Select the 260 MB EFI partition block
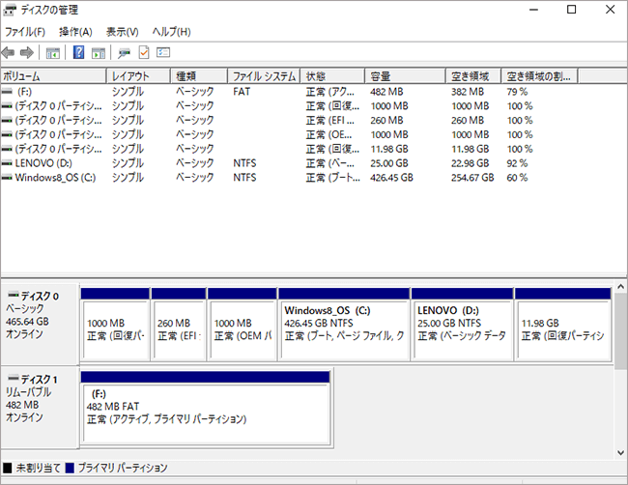628x485 pixels. pos(179,325)
